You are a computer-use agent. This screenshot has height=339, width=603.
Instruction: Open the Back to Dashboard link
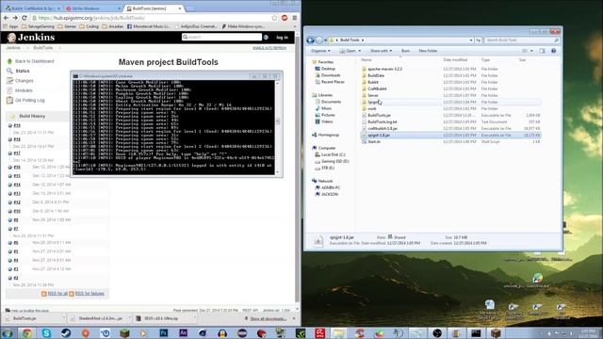tap(34, 61)
